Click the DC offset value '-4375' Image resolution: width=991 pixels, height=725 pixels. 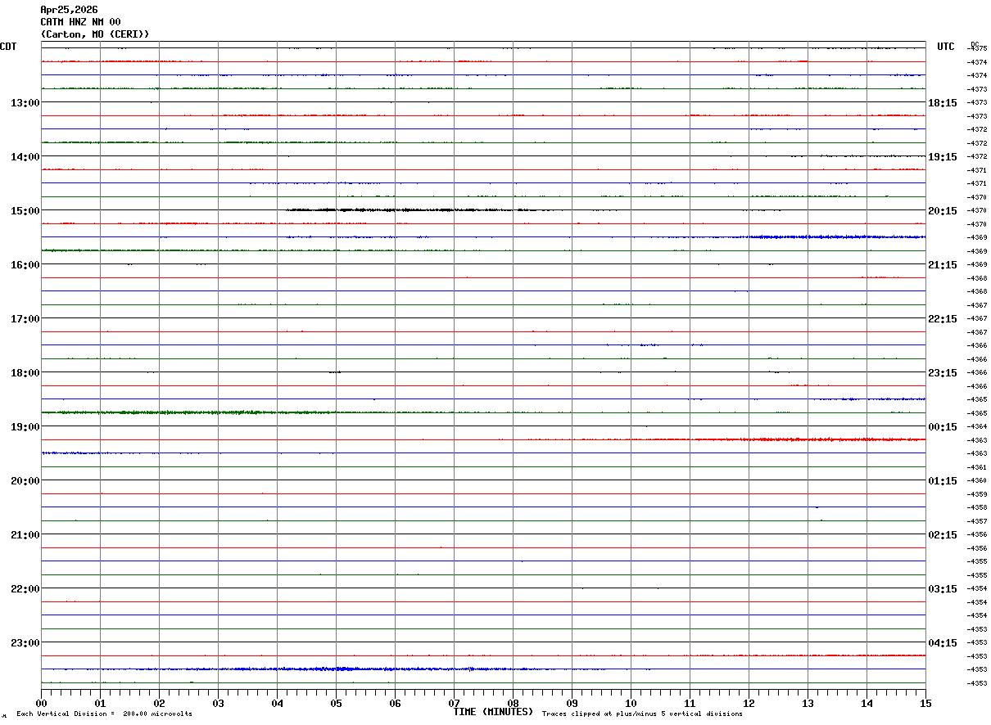978,48
